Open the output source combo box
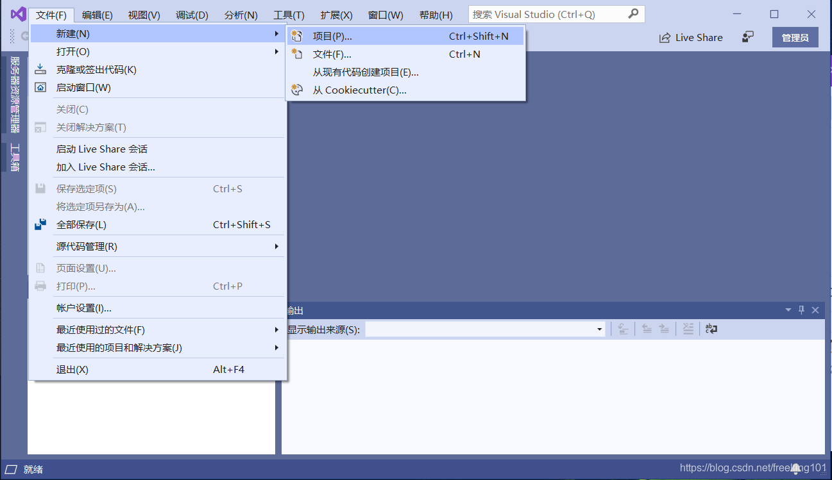Image resolution: width=832 pixels, height=480 pixels. [x=486, y=329]
